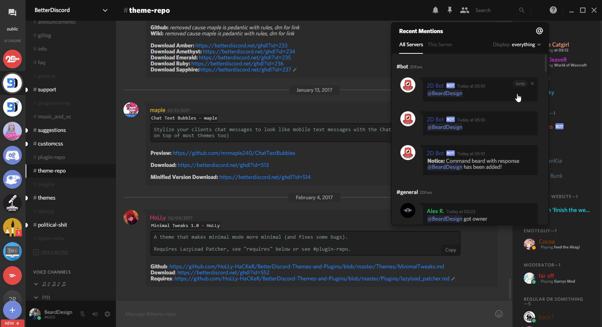
Task: Click edit pencil after the lazyload_patcher link
Action: 453,279
